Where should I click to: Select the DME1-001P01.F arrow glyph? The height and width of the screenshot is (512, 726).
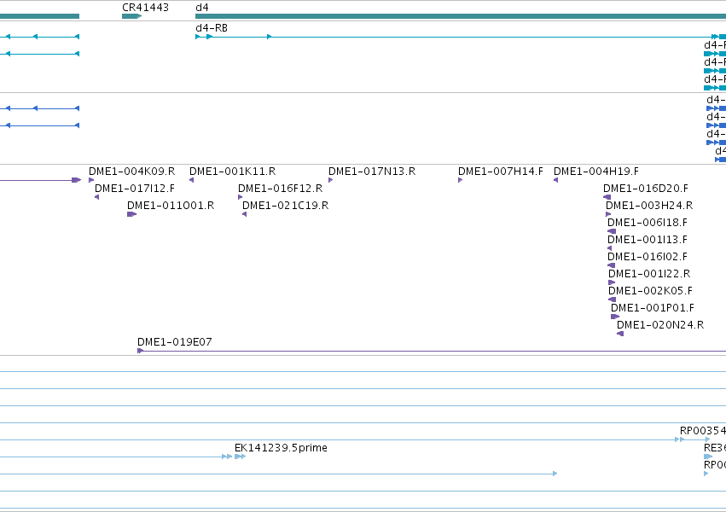[615, 317]
